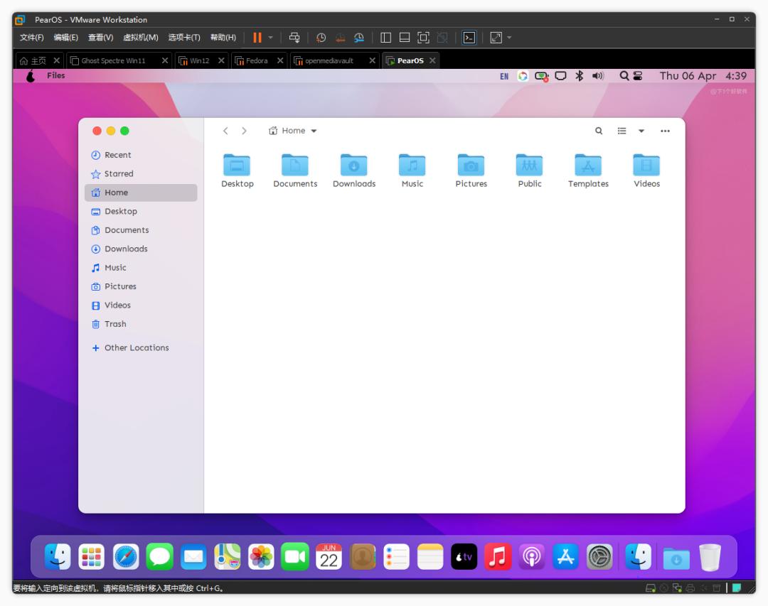Open the App Store icon in dock
This screenshot has width=768, height=606.
pos(566,557)
